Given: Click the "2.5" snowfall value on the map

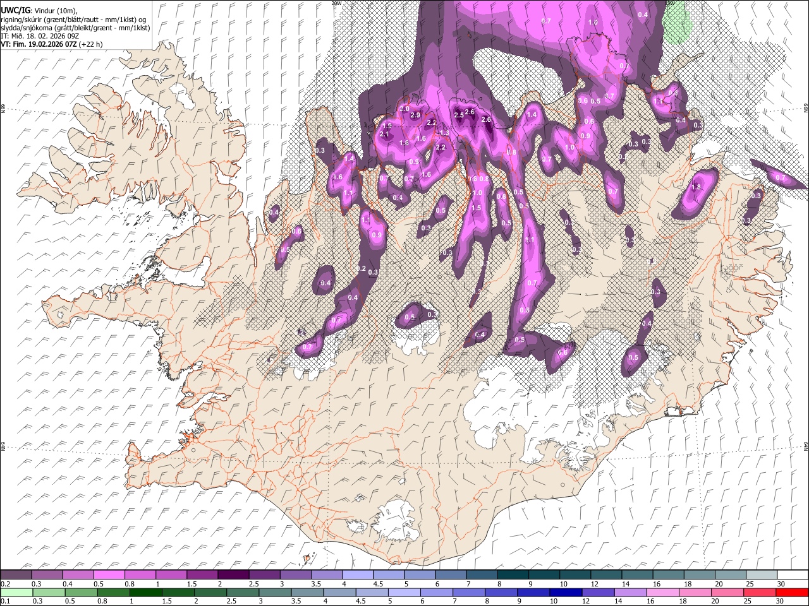Looking at the screenshot, I should click(x=459, y=115).
